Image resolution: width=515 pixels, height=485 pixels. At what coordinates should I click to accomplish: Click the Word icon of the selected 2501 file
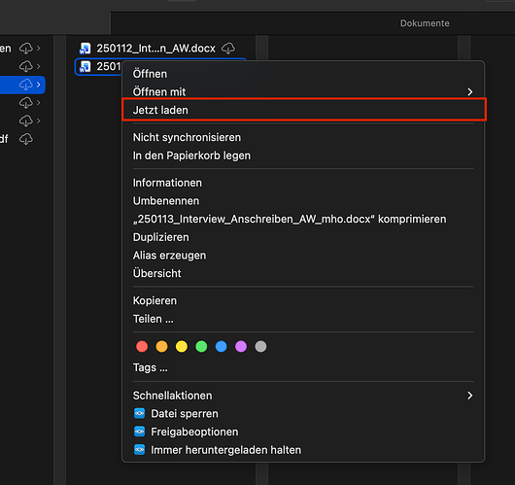tap(86, 67)
